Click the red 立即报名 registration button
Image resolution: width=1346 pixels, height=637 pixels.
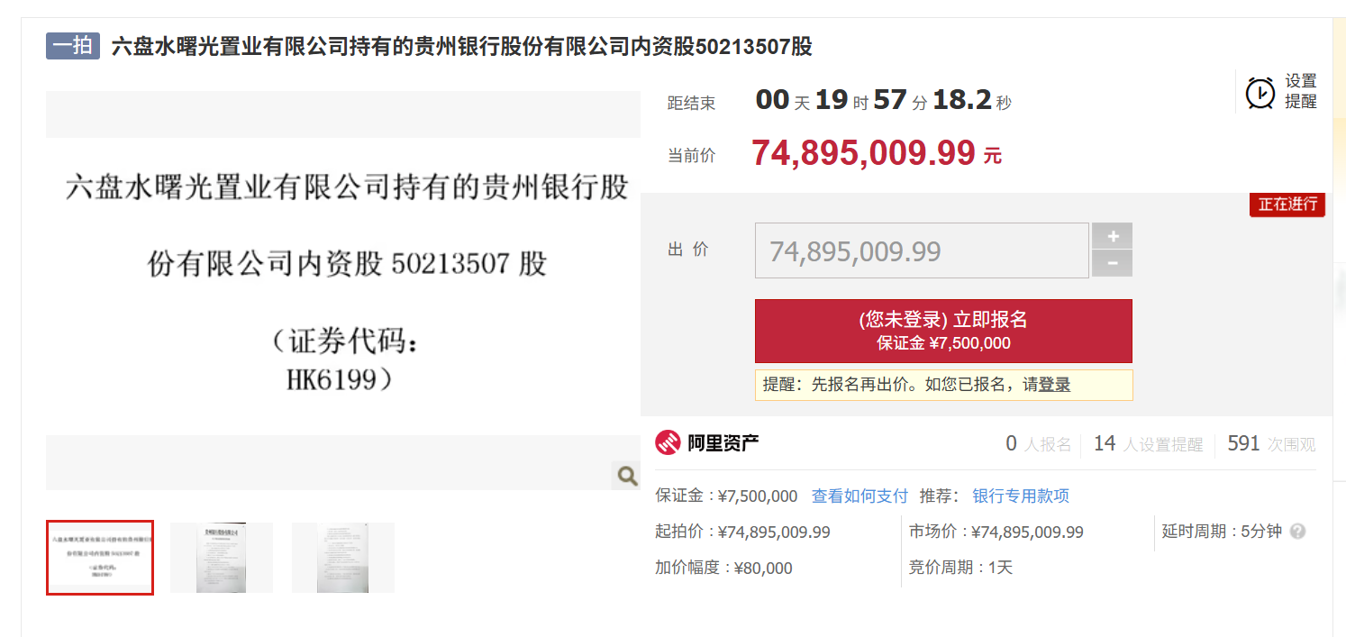point(943,331)
